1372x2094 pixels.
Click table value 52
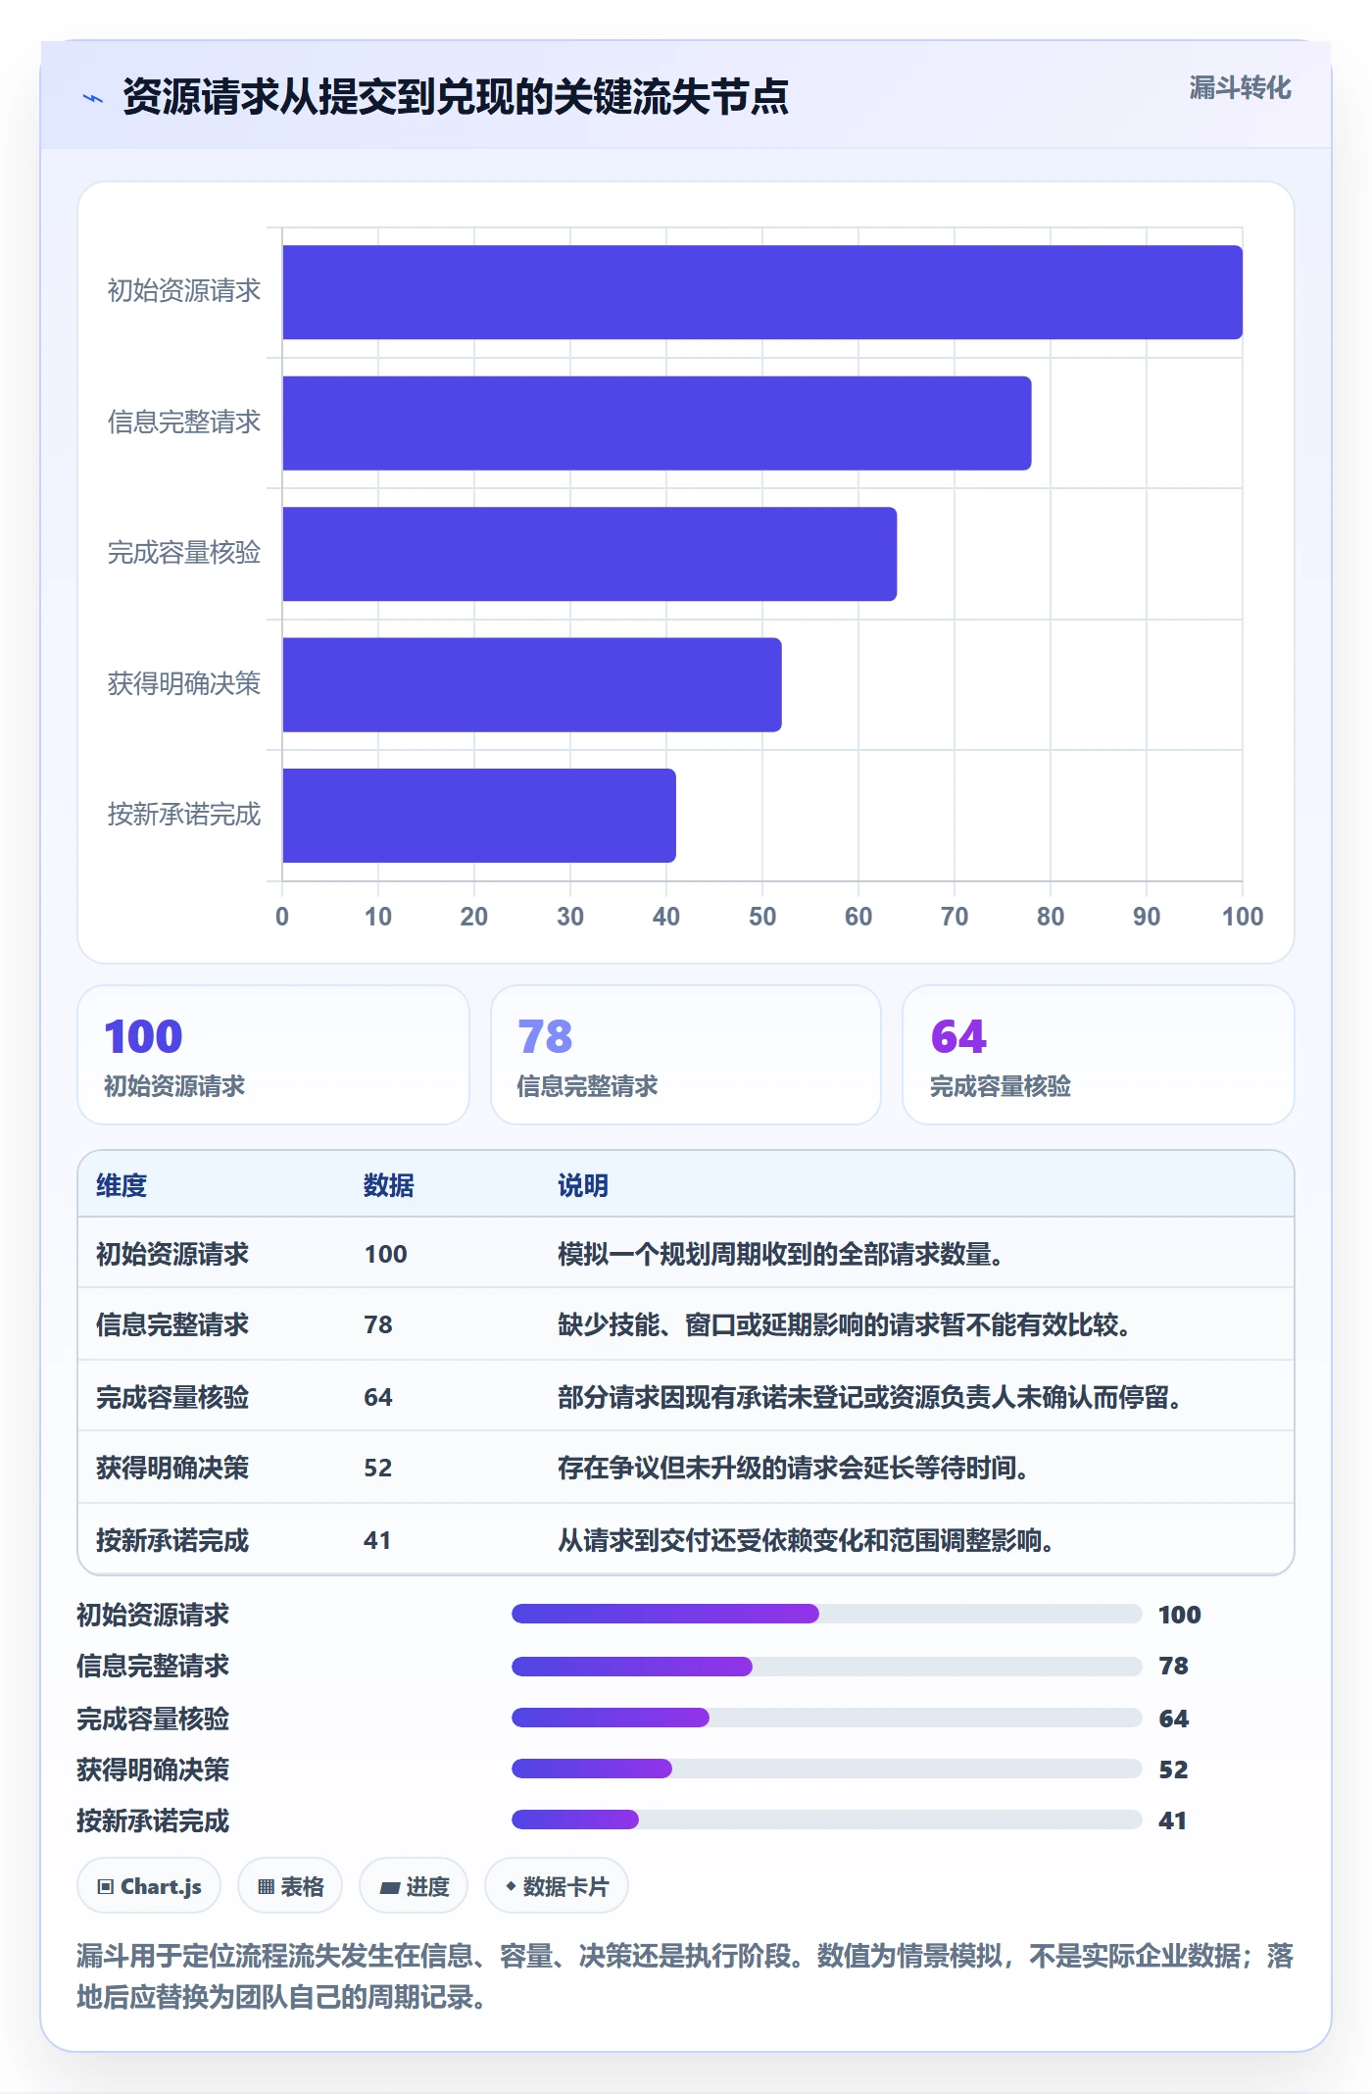pos(378,1468)
